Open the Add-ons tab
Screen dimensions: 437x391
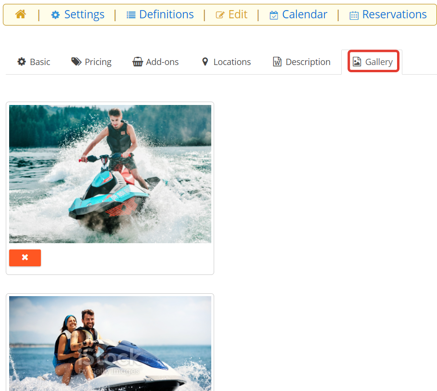click(155, 62)
